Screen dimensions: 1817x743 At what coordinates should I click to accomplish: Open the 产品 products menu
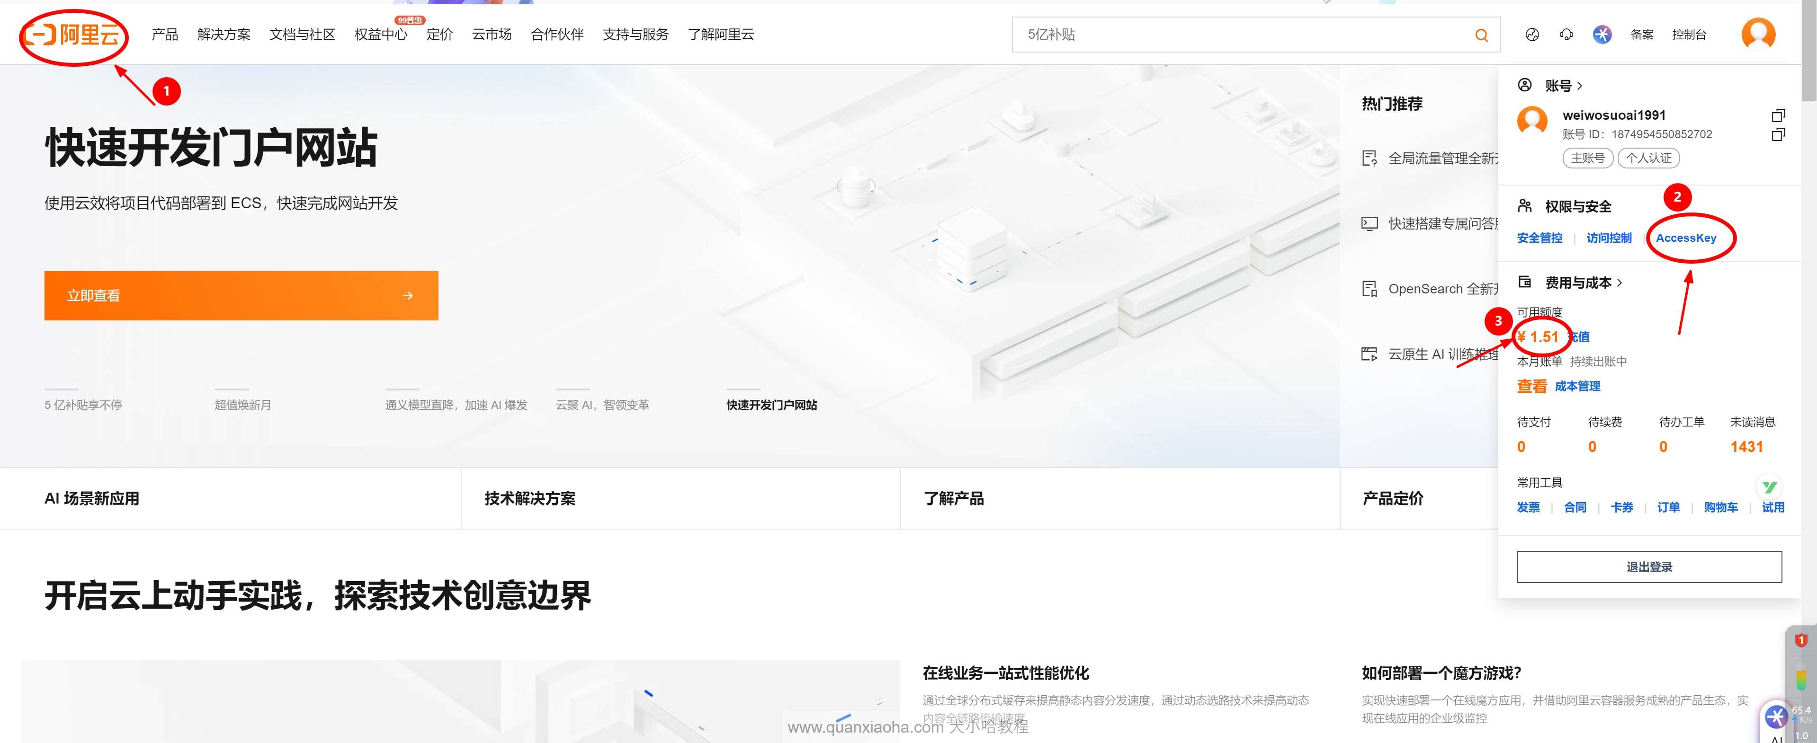164,35
